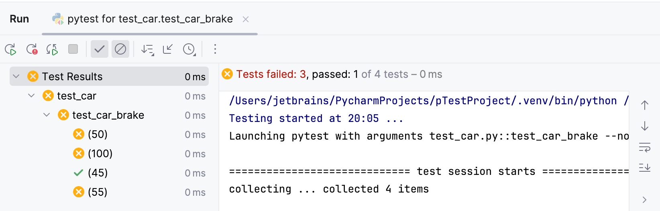This screenshot has width=660, height=211.
Task: Collapse all test results
Action: 168,49
